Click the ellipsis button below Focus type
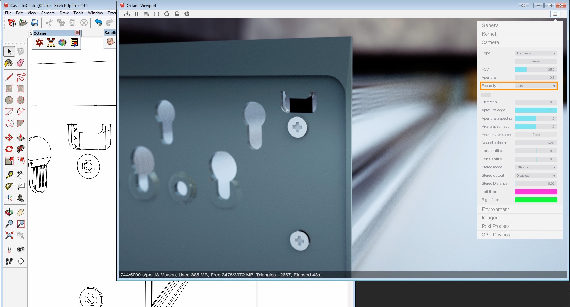Image resolution: width=570 pixels, height=307 pixels. pos(486,95)
